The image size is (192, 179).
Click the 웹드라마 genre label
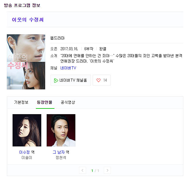[57, 38]
